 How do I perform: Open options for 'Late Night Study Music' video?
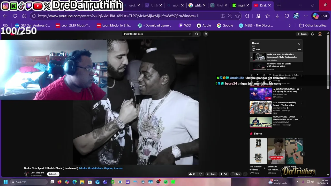click(x=302, y=89)
